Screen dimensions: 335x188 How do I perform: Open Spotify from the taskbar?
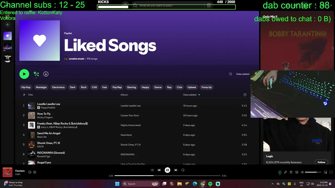coord(210,184)
